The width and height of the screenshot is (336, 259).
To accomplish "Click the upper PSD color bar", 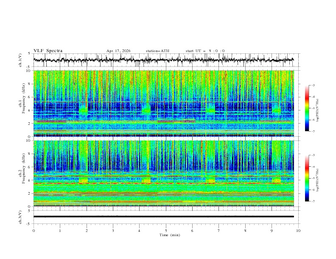I will (x=307, y=108).
